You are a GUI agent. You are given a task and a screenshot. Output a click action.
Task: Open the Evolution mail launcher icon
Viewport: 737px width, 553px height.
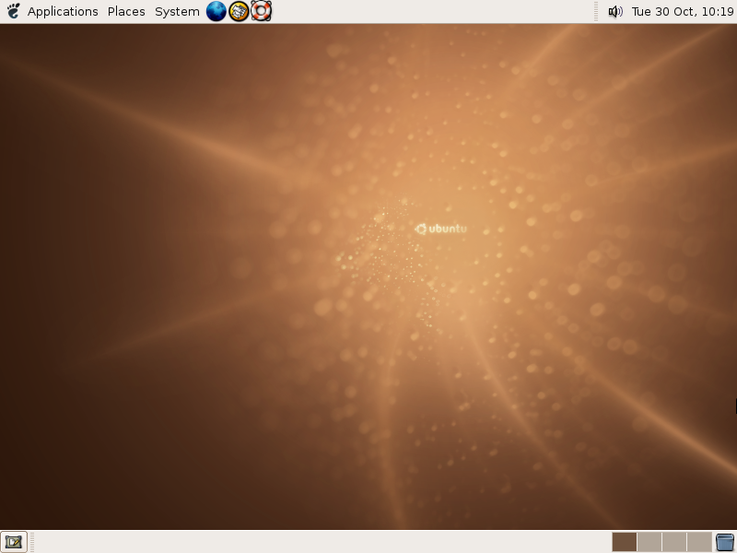pyautogui.click(x=239, y=11)
